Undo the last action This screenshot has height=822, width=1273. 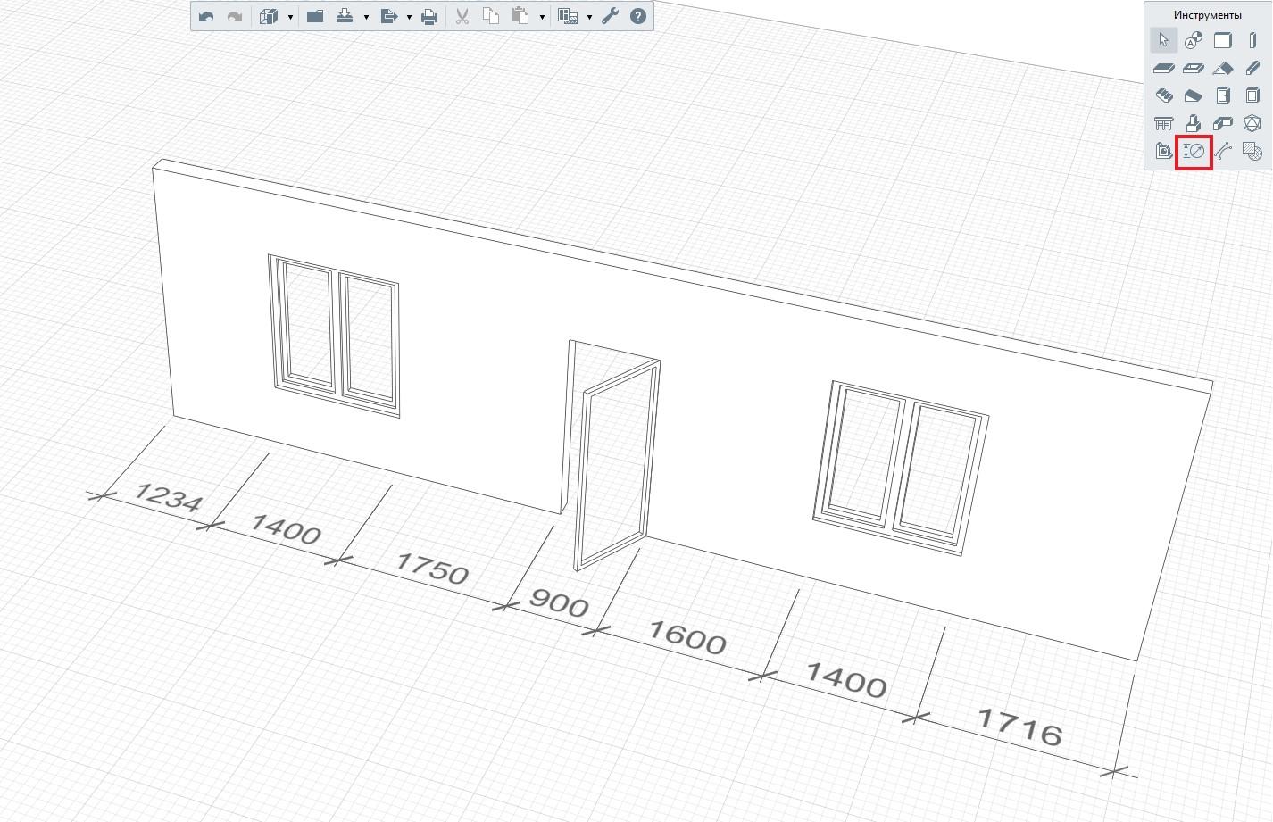tap(206, 16)
